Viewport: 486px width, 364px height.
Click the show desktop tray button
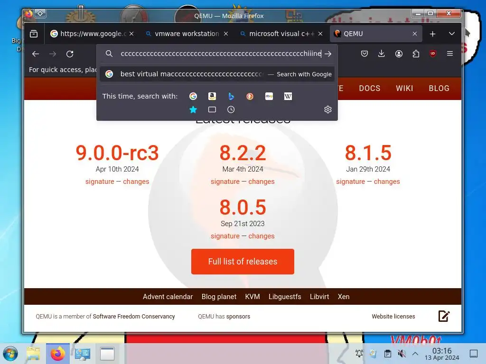(x=474, y=354)
